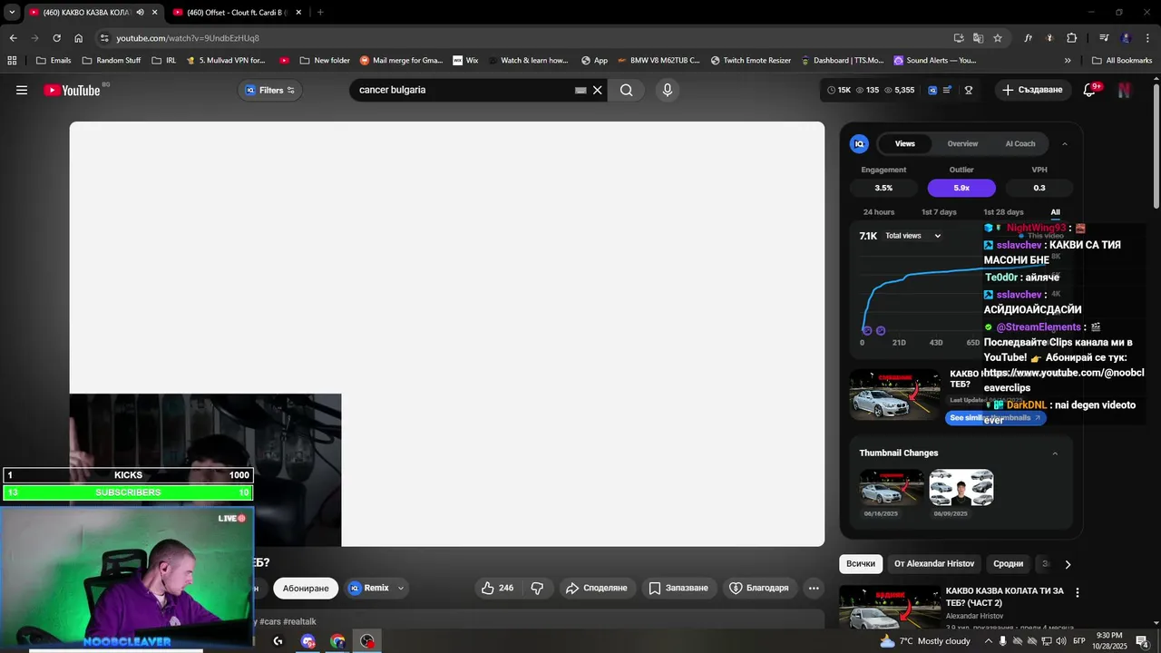This screenshot has height=653, width=1161.
Task: Open Chrome from the Windows taskbar
Action: point(337,641)
